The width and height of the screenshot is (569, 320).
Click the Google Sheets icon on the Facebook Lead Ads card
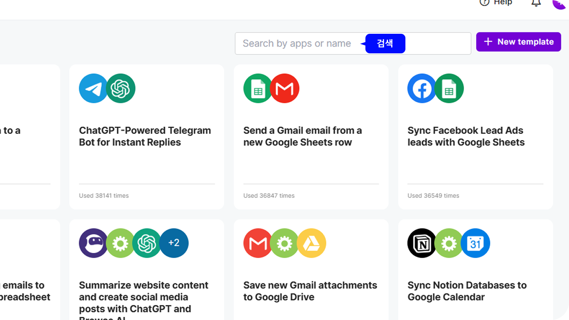coord(449,88)
